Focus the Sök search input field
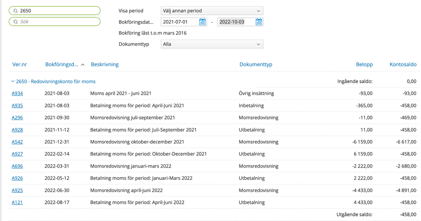 58,22
